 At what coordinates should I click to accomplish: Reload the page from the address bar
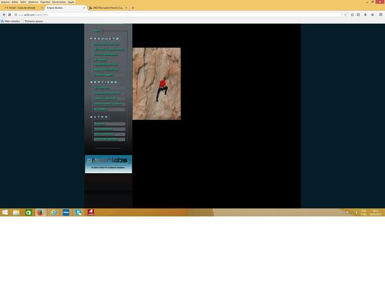click(x=346, y=15)
